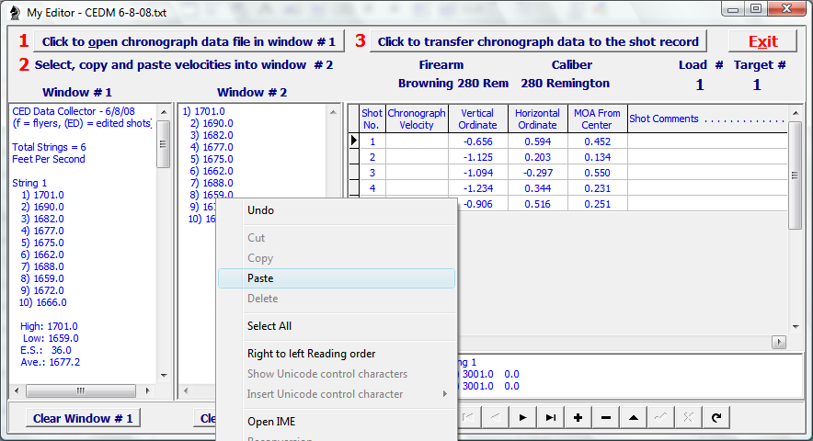Click transfer chronograph data to shot record

point(538,41)
